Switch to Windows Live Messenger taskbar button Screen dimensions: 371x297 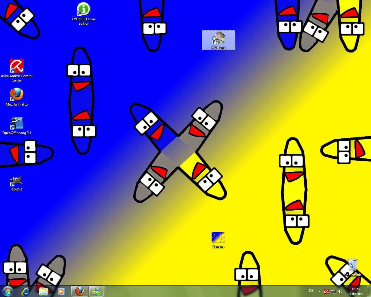click(97, 291)
